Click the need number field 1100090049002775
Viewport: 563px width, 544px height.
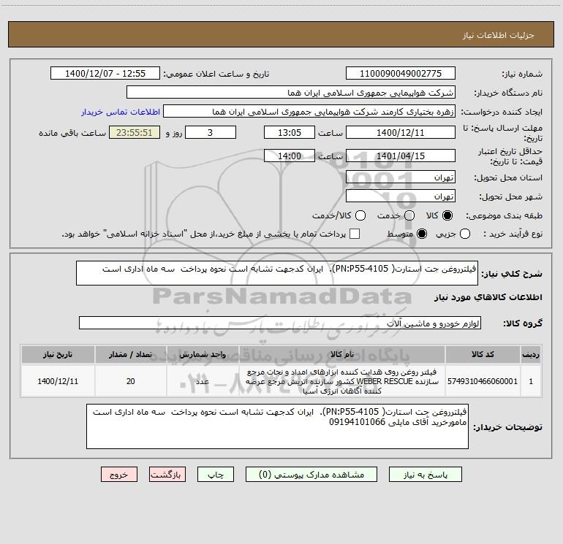401,74
